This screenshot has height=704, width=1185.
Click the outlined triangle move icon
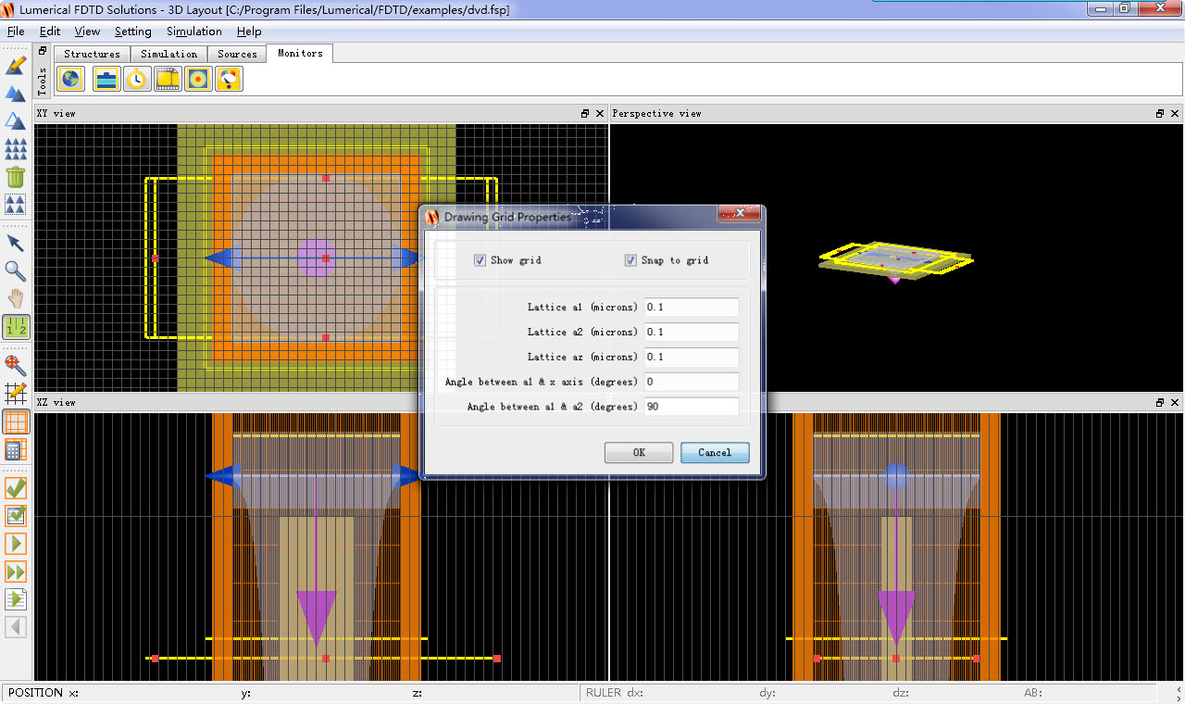[x=16, y=121]
